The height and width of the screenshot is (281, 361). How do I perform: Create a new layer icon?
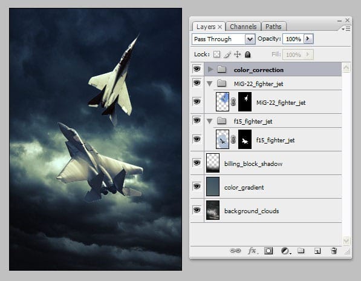pyautogui.click(x=317, y=251)
